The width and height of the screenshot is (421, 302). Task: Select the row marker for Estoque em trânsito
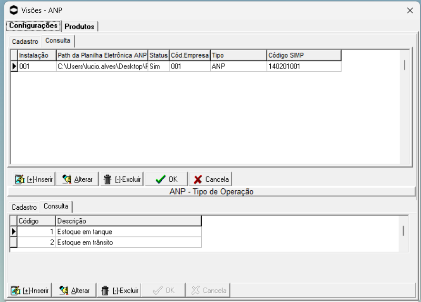[x=13, y=242]
